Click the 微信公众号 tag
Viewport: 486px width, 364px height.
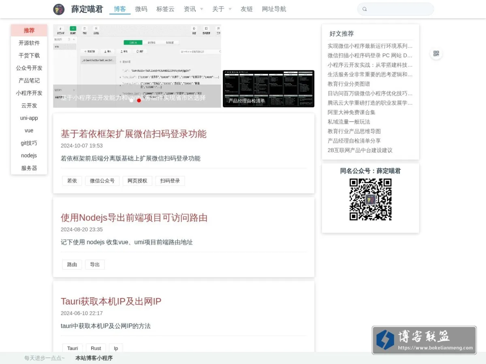102,181
